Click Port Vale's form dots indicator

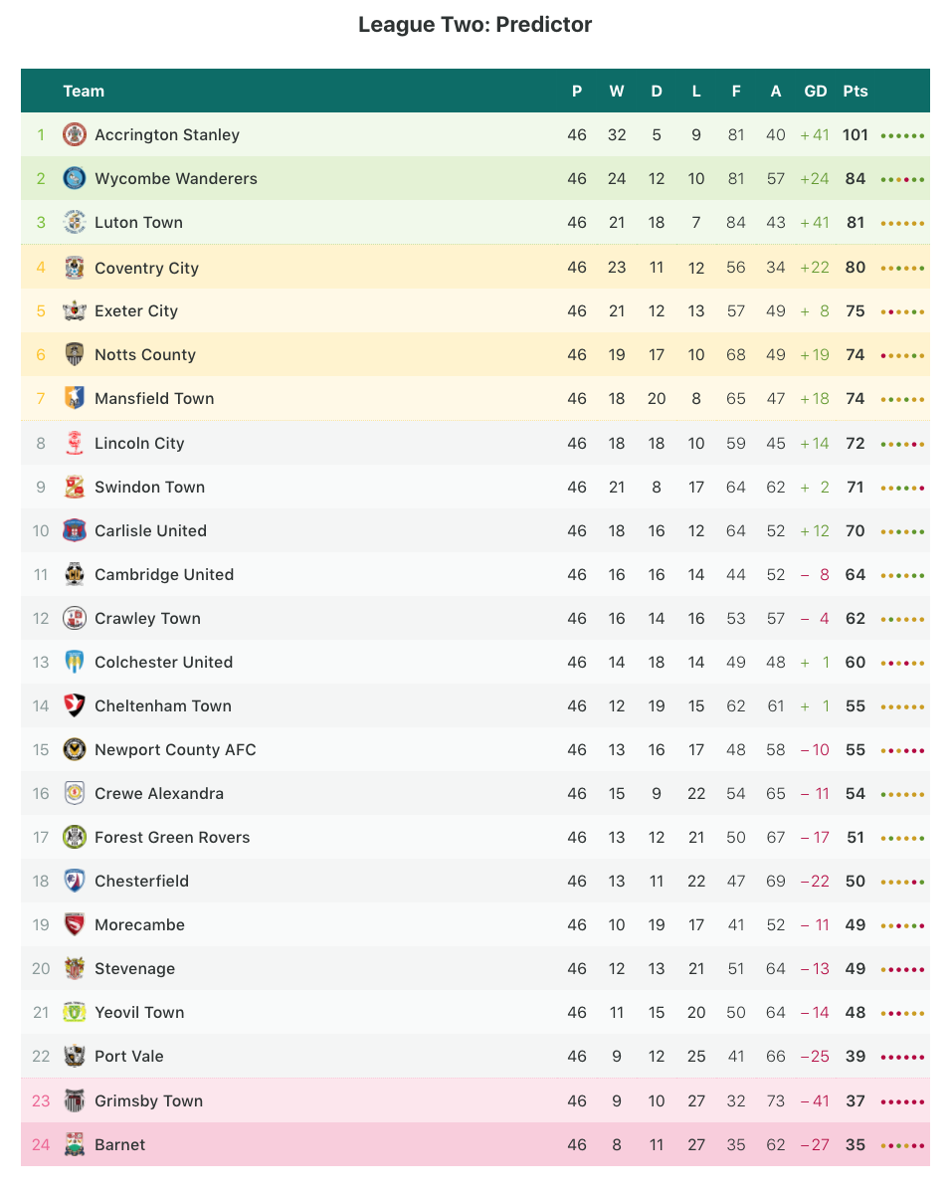pos(903,1057)
